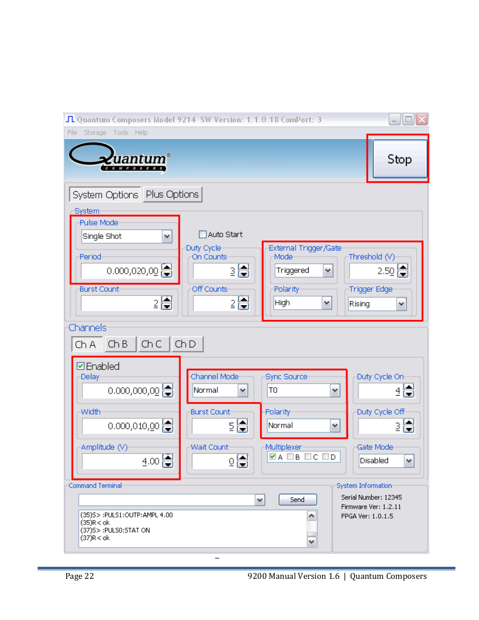Image resolution: width=479 pixels, height=620 pixels.
Task: Toggle Multiplexer checkbox D
Action: pos(325,456)
